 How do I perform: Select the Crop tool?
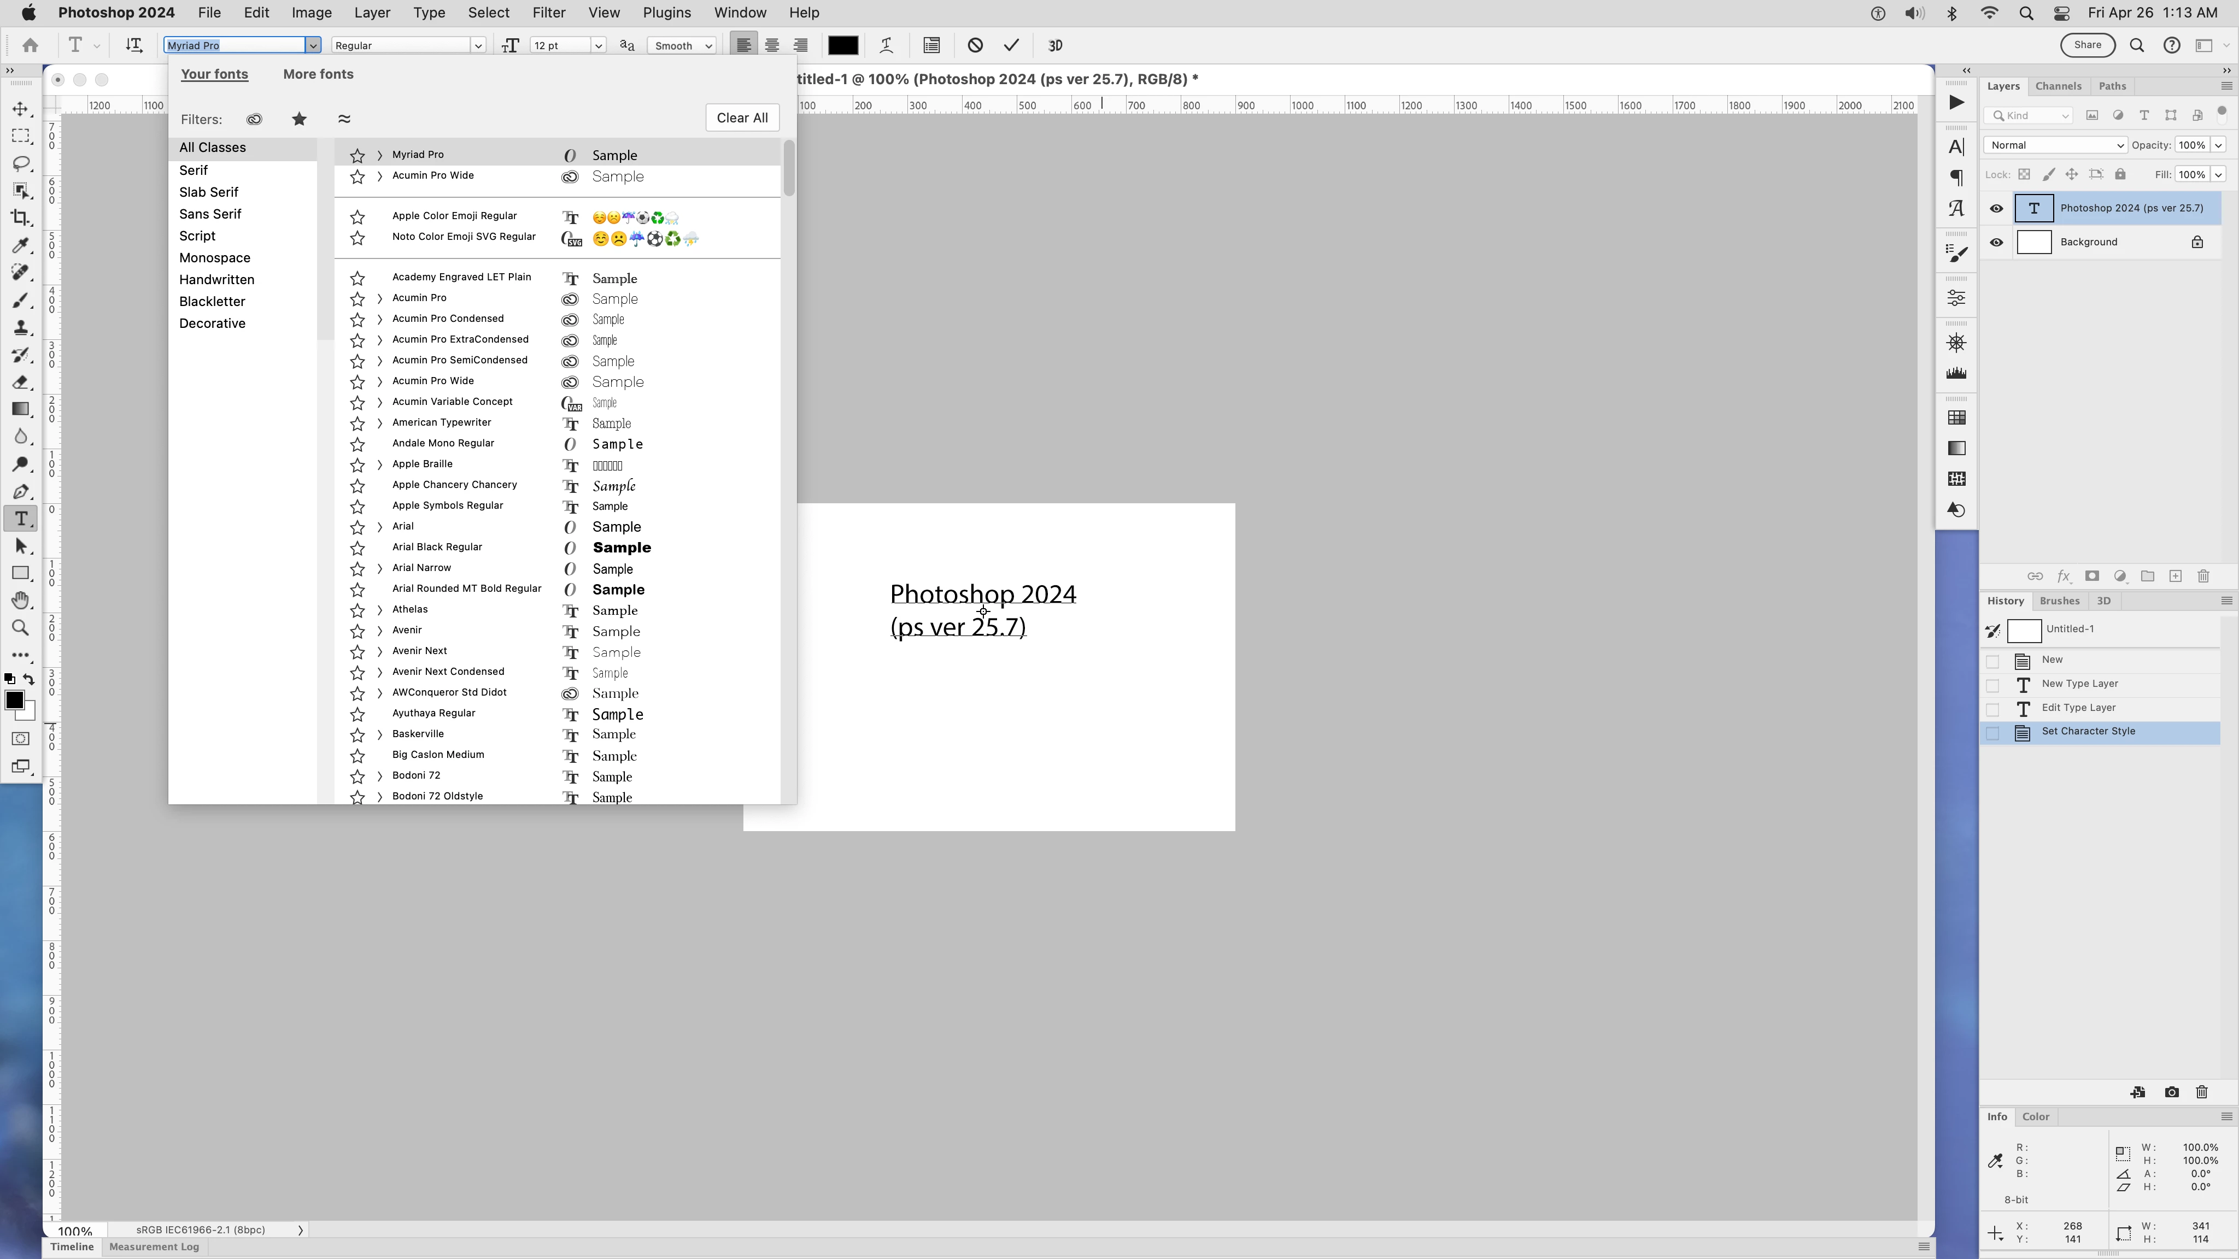[21, 218]
